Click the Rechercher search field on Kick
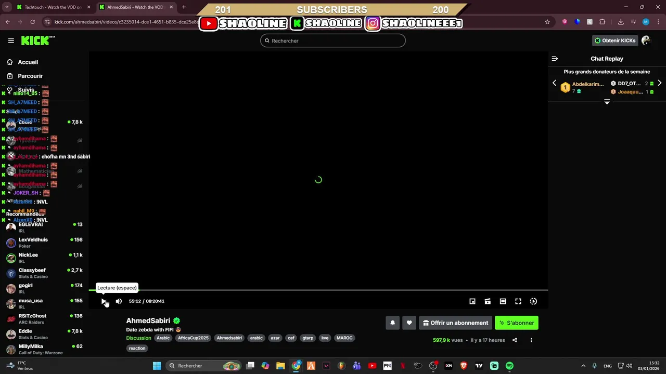This screenshot has width=666, height=374. coord(333,41)
